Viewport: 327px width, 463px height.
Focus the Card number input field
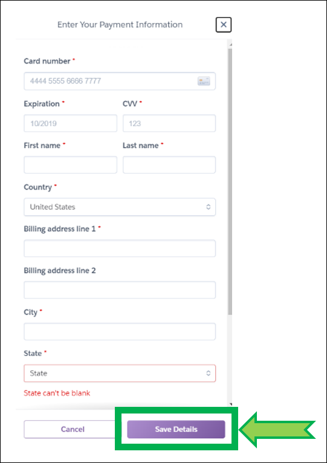click(120, 81)
